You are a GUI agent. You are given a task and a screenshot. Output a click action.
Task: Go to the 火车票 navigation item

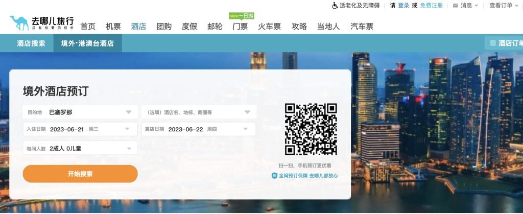tap(270, 27)
